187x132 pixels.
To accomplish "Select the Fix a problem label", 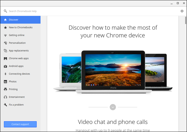I will (x=16, y=105).
